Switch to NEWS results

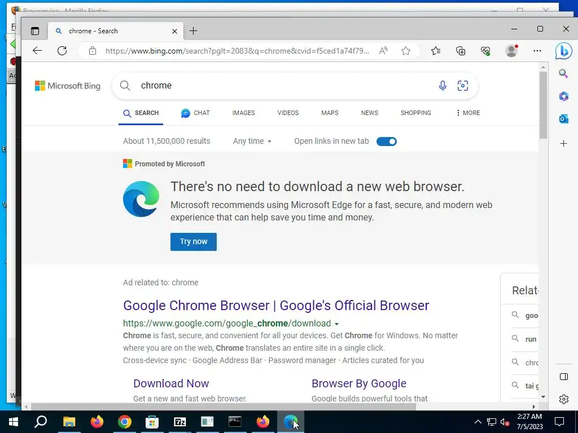369,113
